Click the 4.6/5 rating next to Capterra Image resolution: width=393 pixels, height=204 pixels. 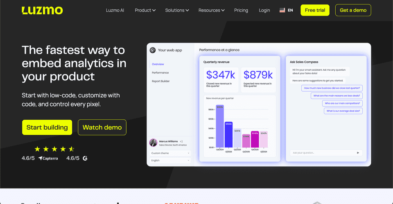(28, 158)
